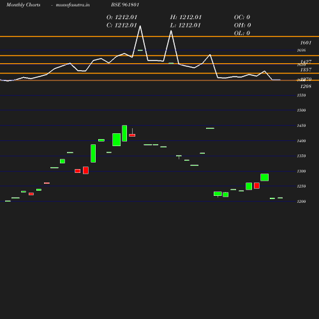The height and width of the screenshot is (319, 319).
Task: Click the 1550 price axis label
Action: (301, 95)
